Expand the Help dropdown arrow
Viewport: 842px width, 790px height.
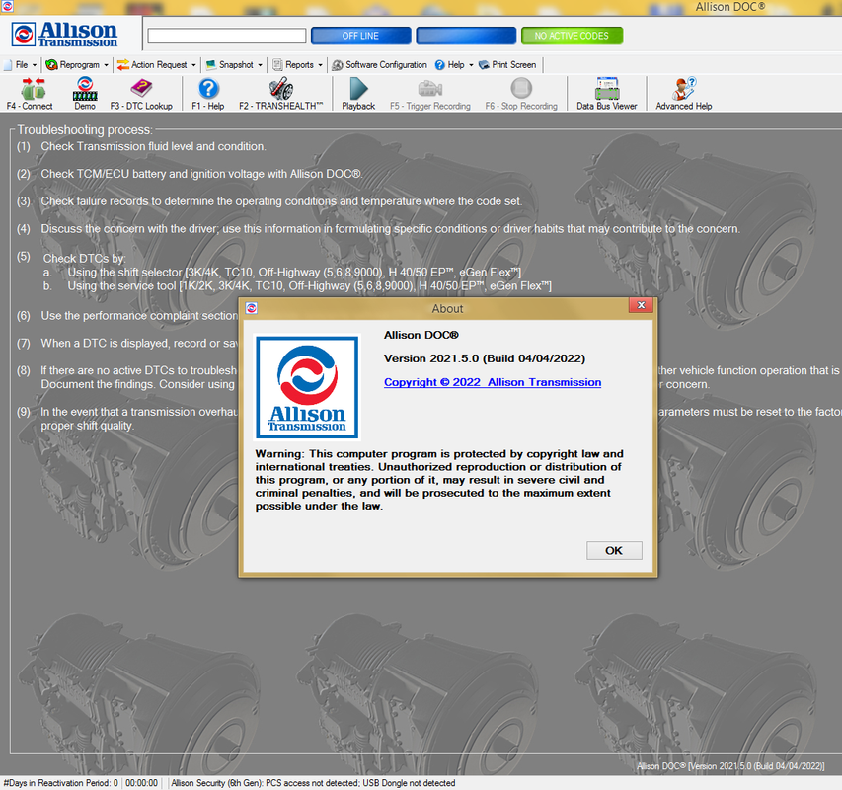[471, 65]
